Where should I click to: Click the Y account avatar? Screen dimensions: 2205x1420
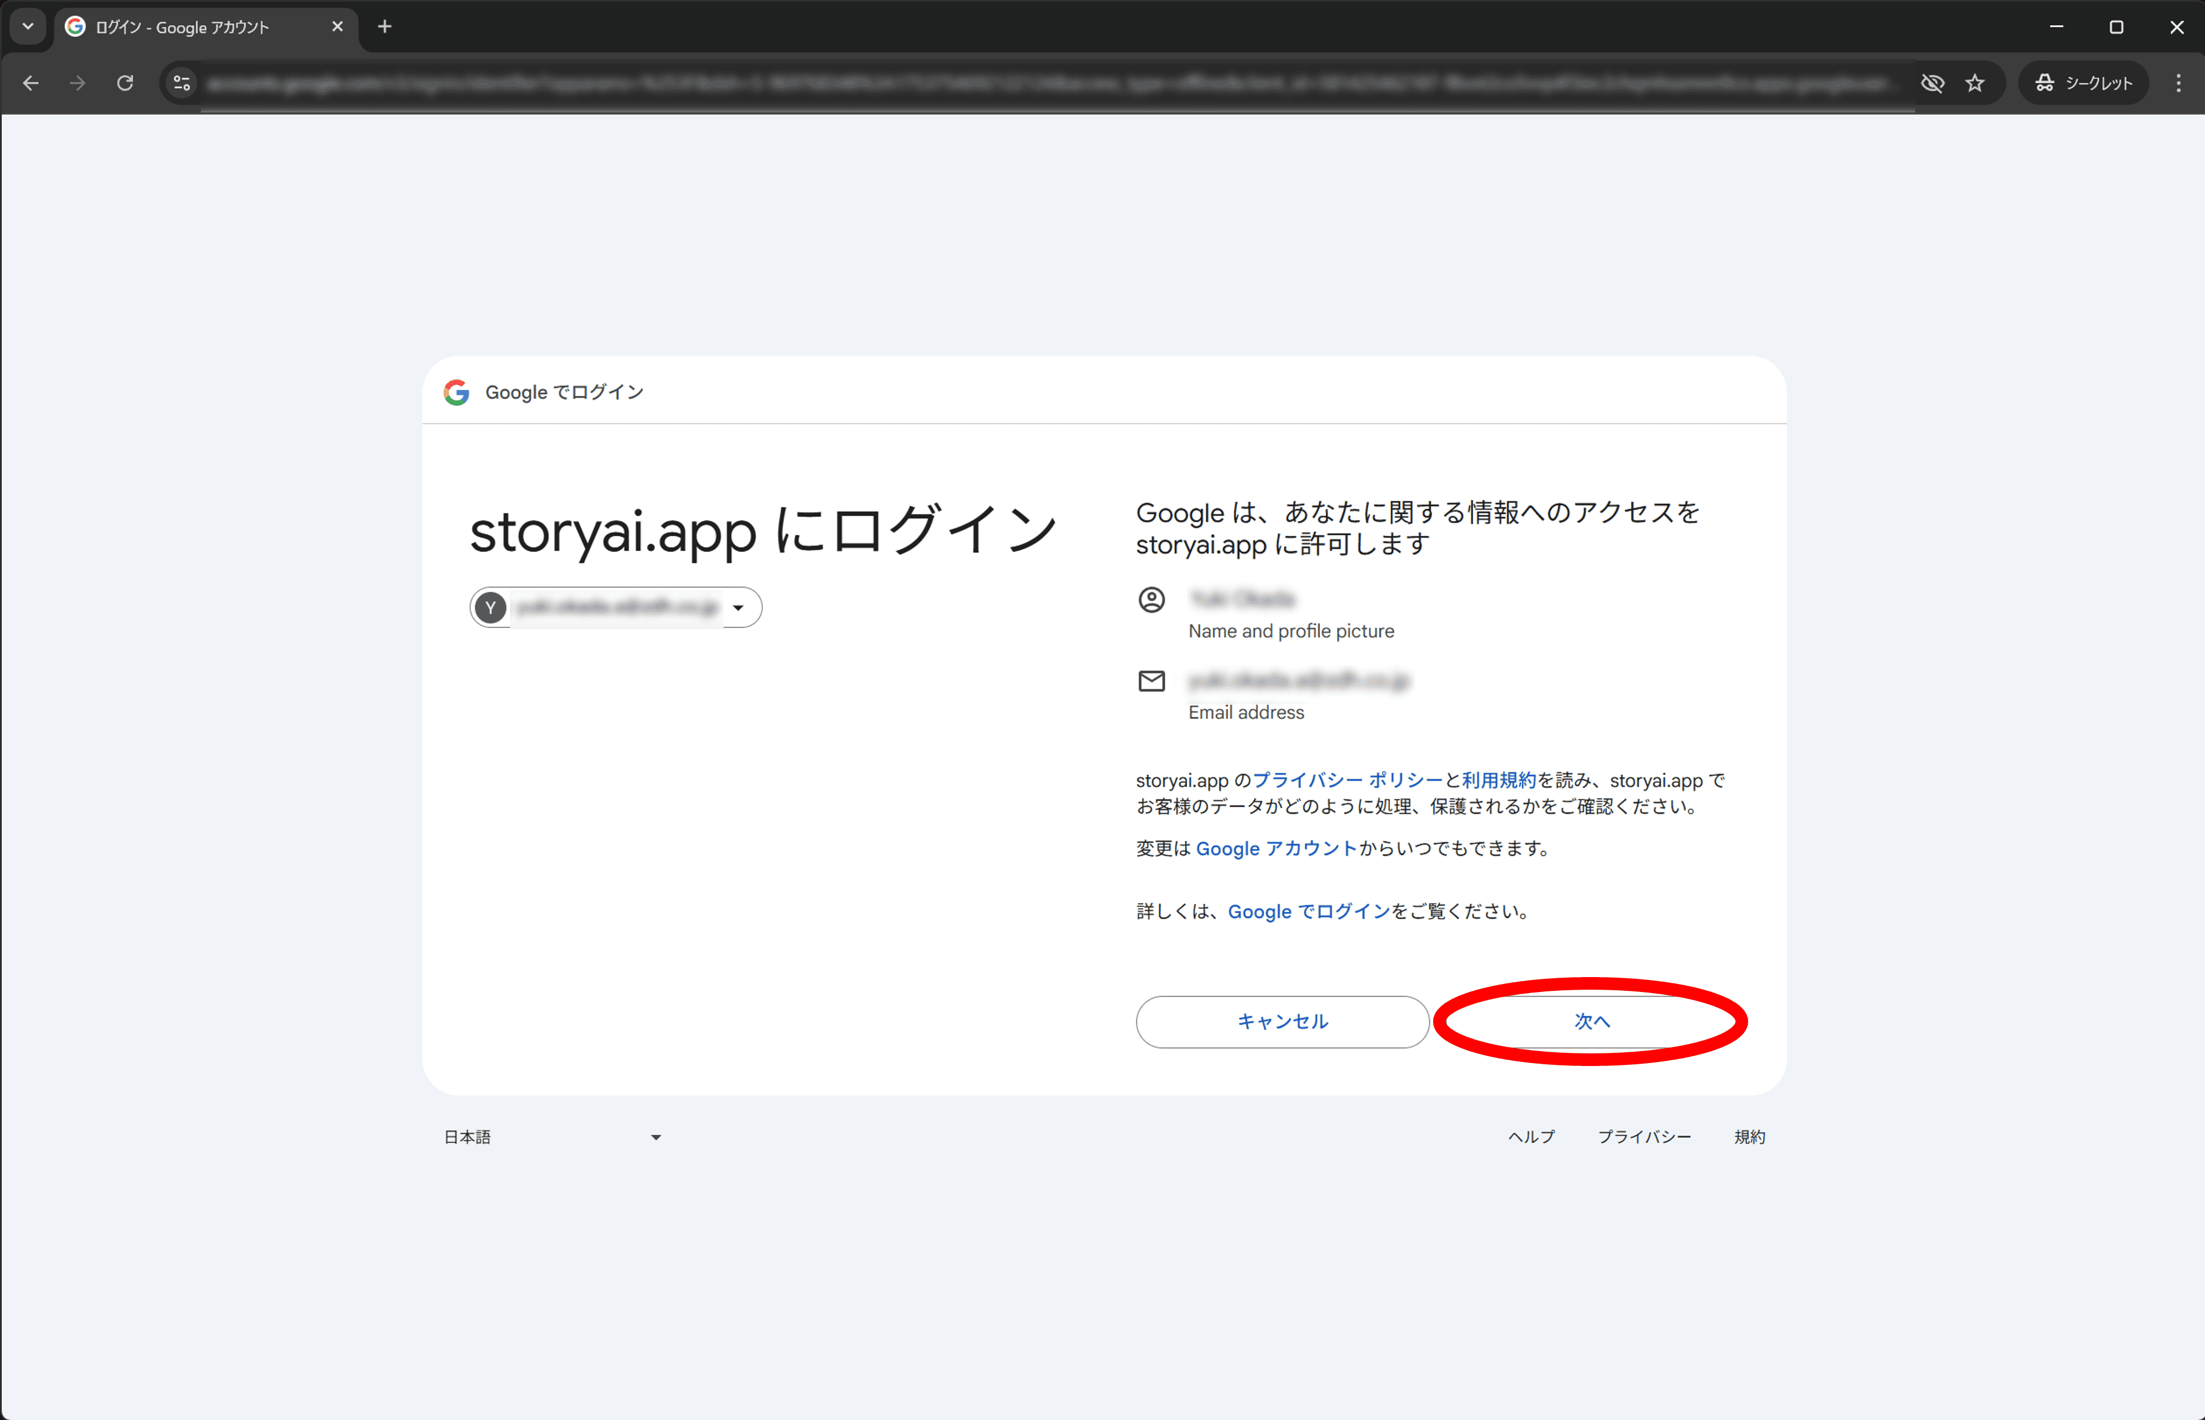coord(491,608)
